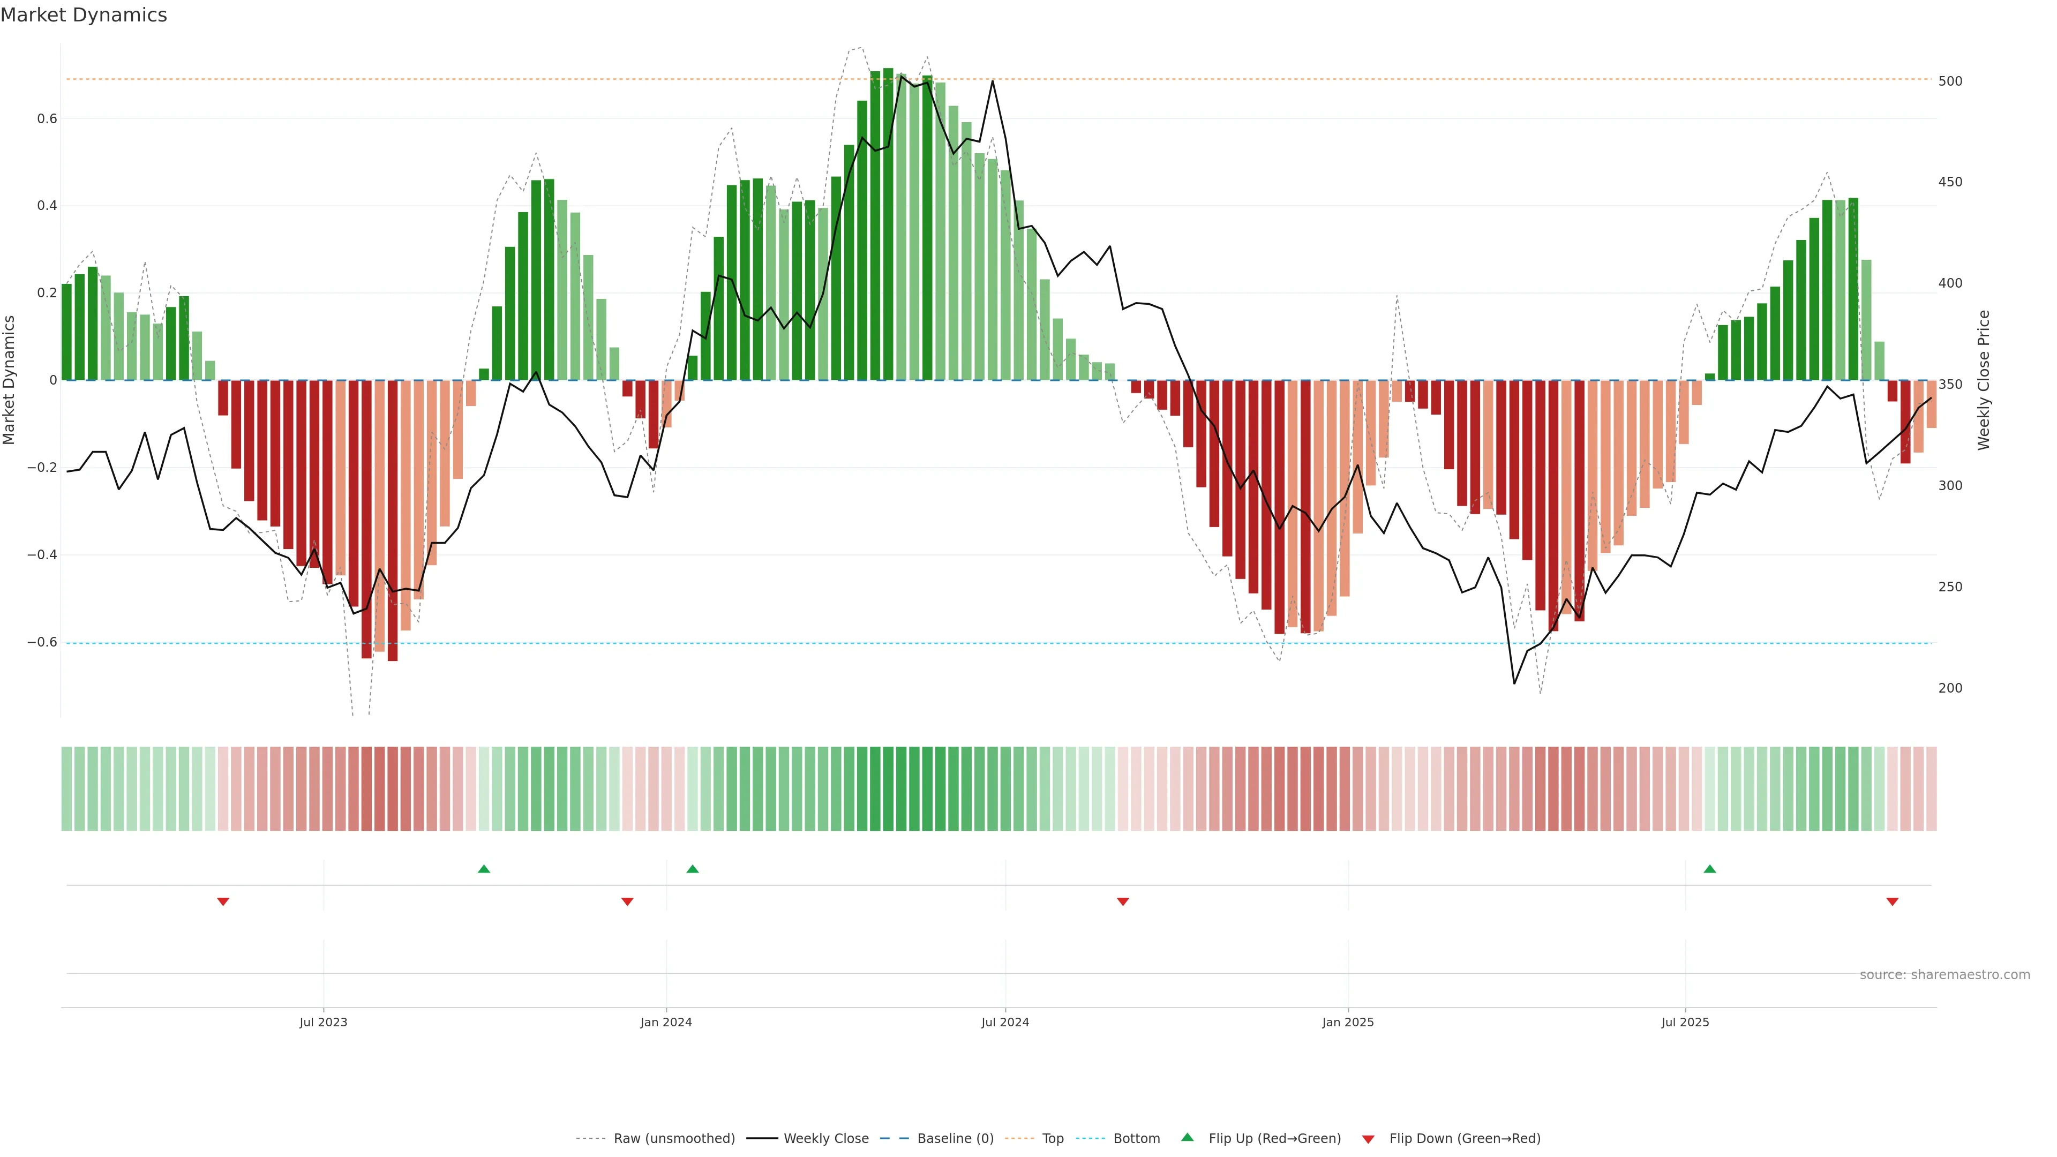The width and height of the screenshot is (2057, 1157).
Task: Click the Market Dynamics chart title
Action: [84, 15]
